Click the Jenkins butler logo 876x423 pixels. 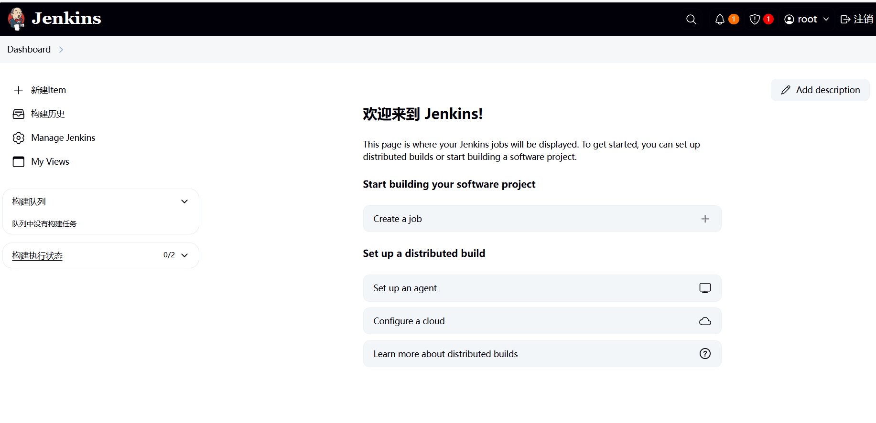(x=16, y=19)
